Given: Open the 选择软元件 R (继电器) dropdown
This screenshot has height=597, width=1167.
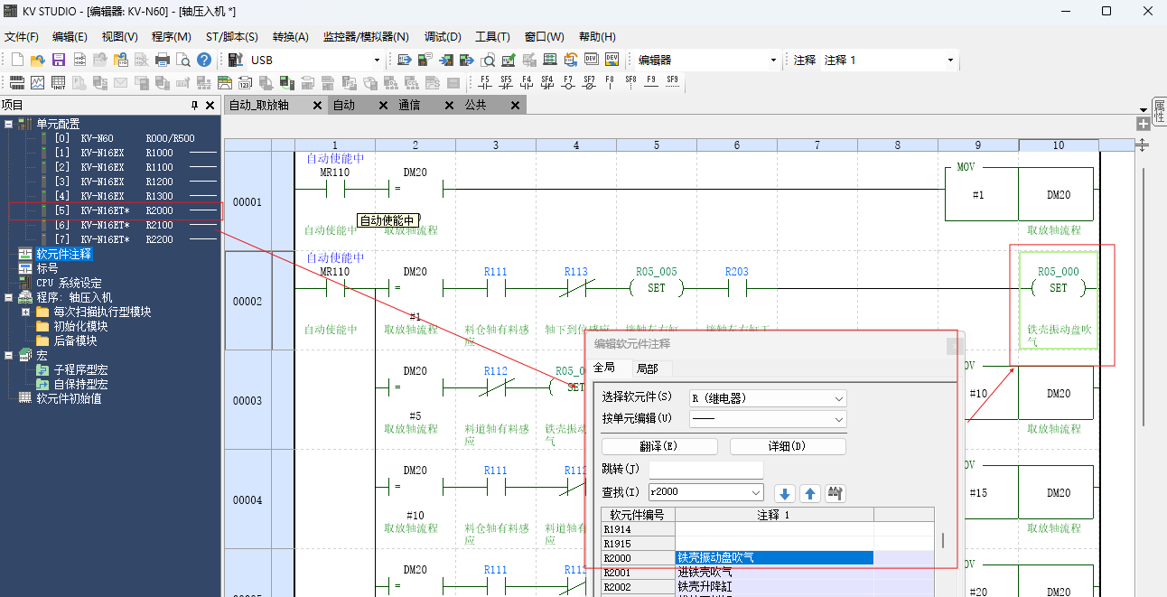Looking at the screenshot, I should tap(839, 398).
